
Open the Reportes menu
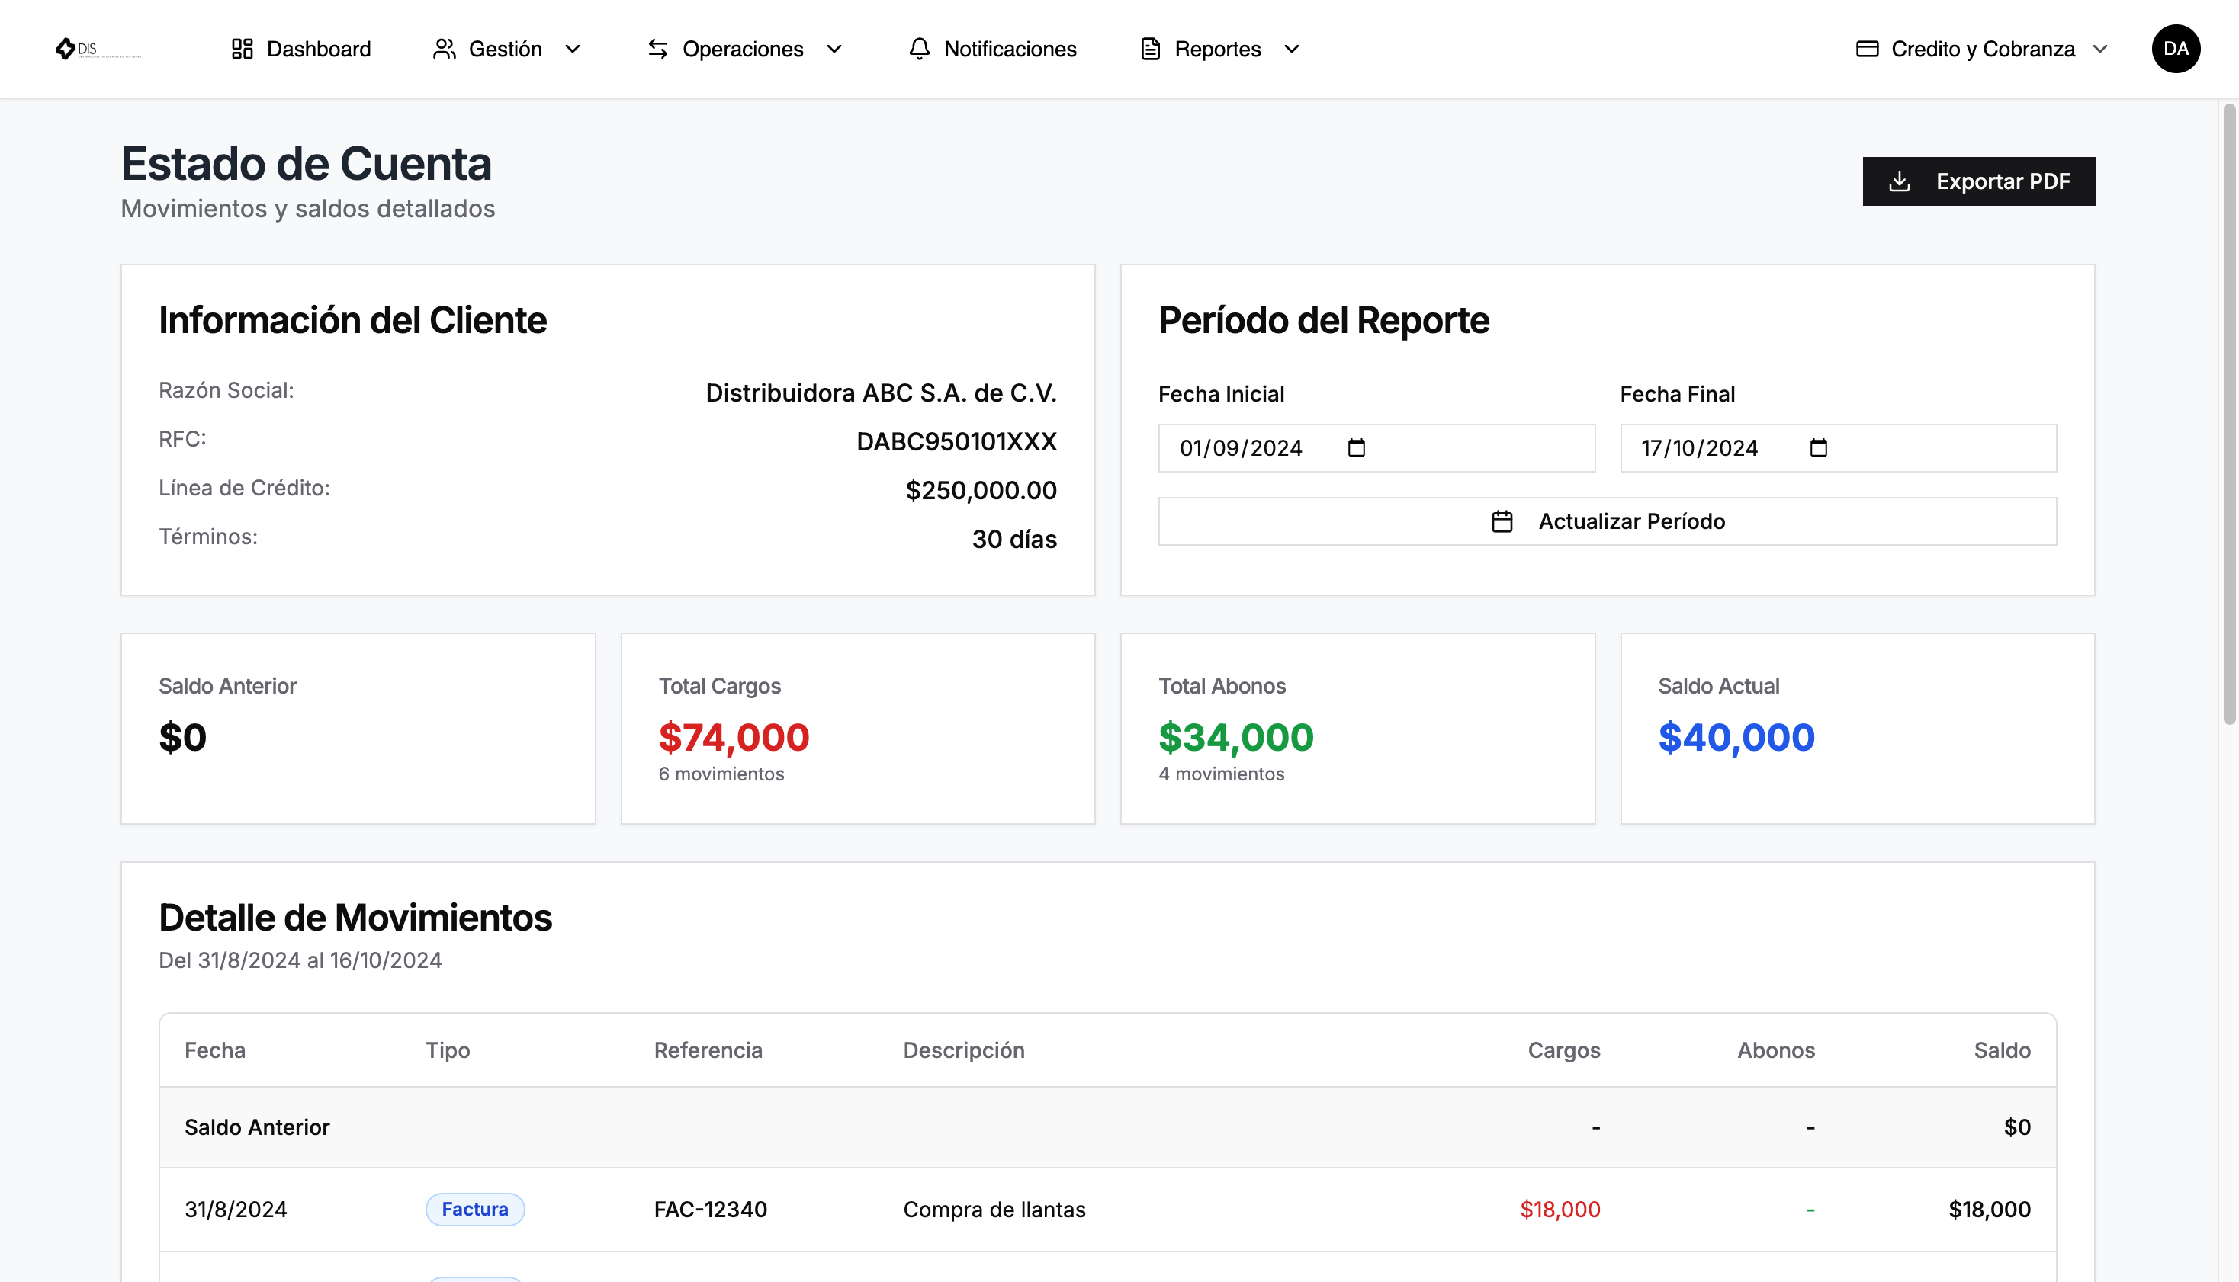(1221, 49)
